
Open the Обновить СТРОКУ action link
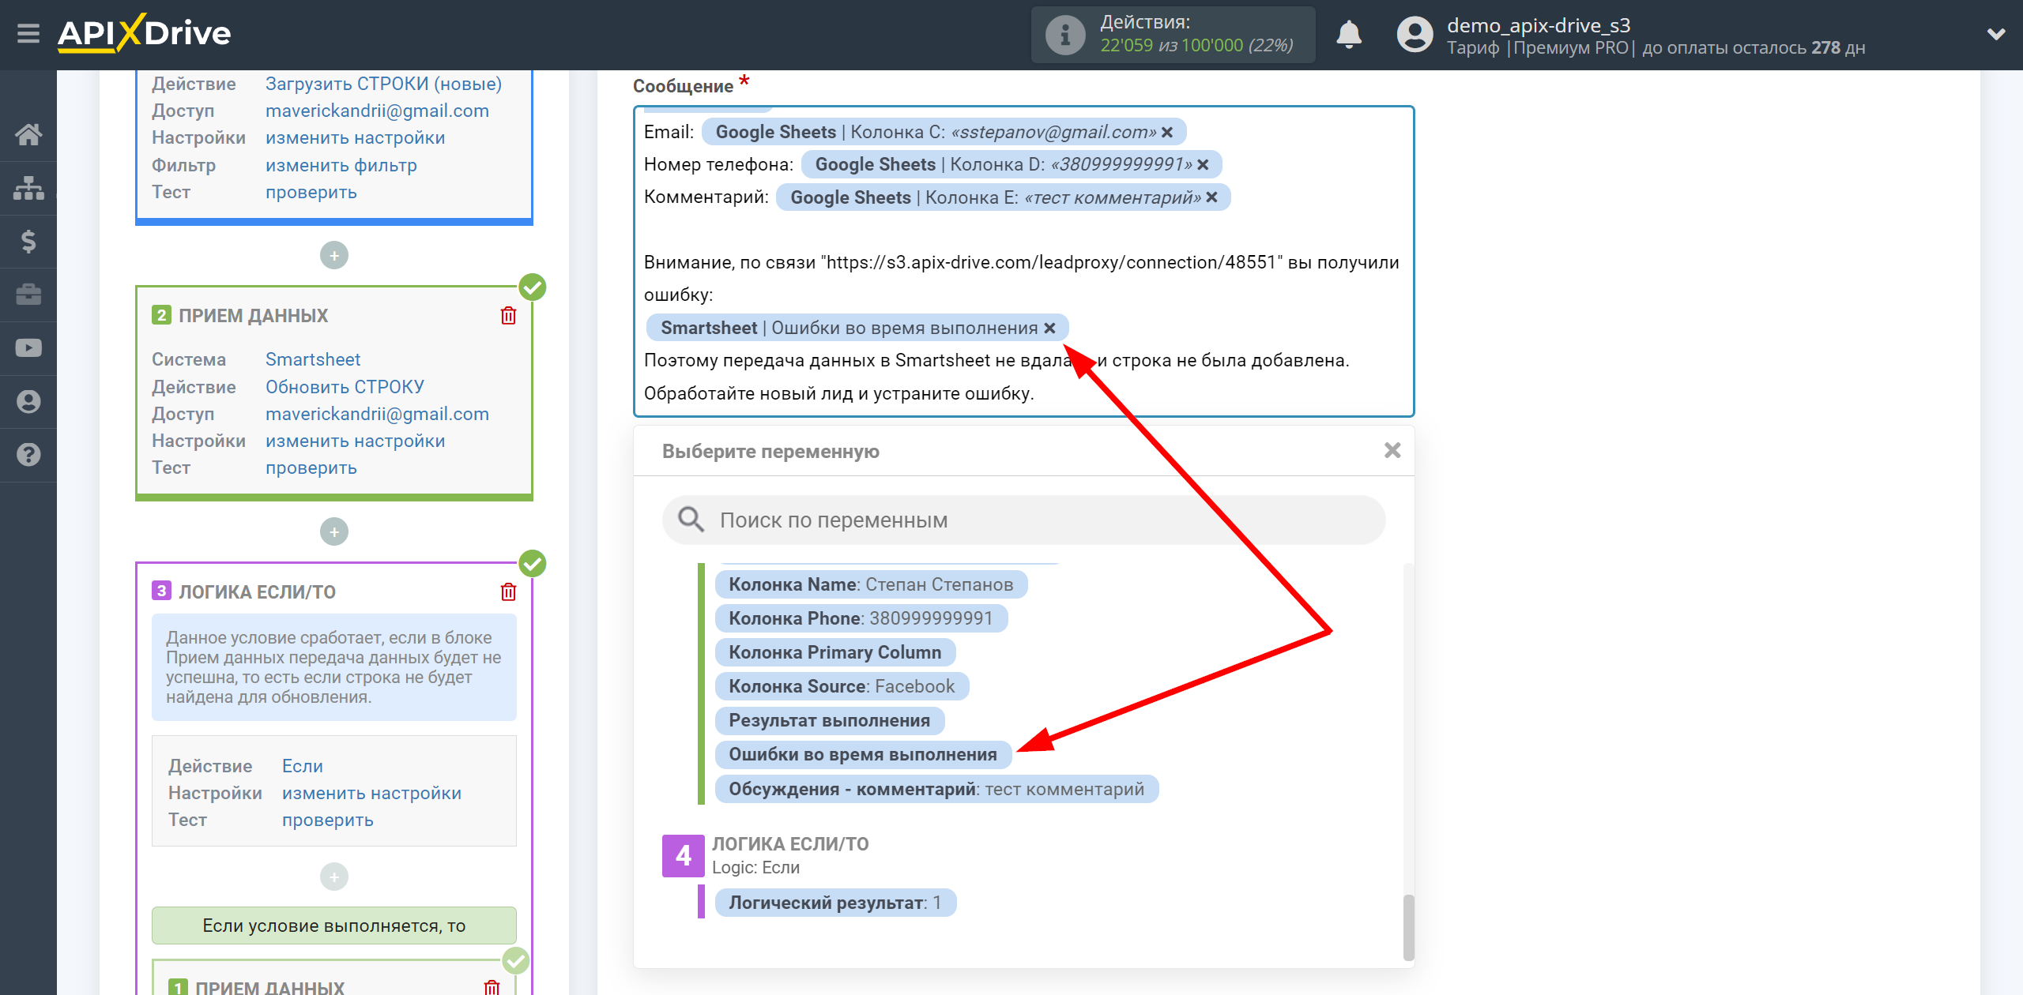345,387
